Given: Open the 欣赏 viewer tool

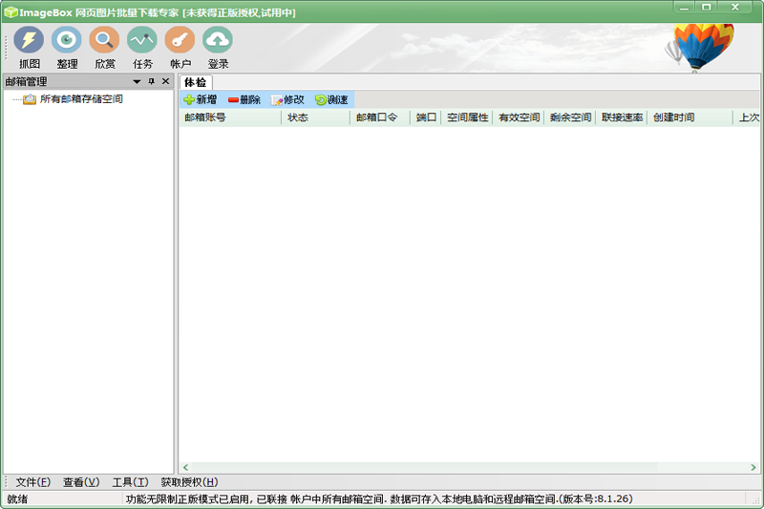Looking at the screenshot, I should tap(104, 47).
